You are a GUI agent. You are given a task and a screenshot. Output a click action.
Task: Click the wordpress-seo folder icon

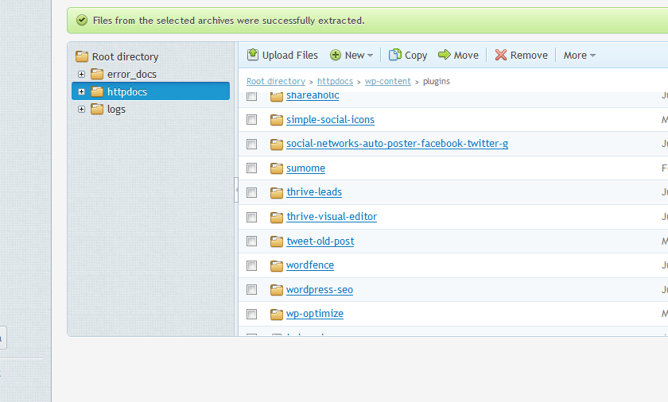[x=277, y=290]
